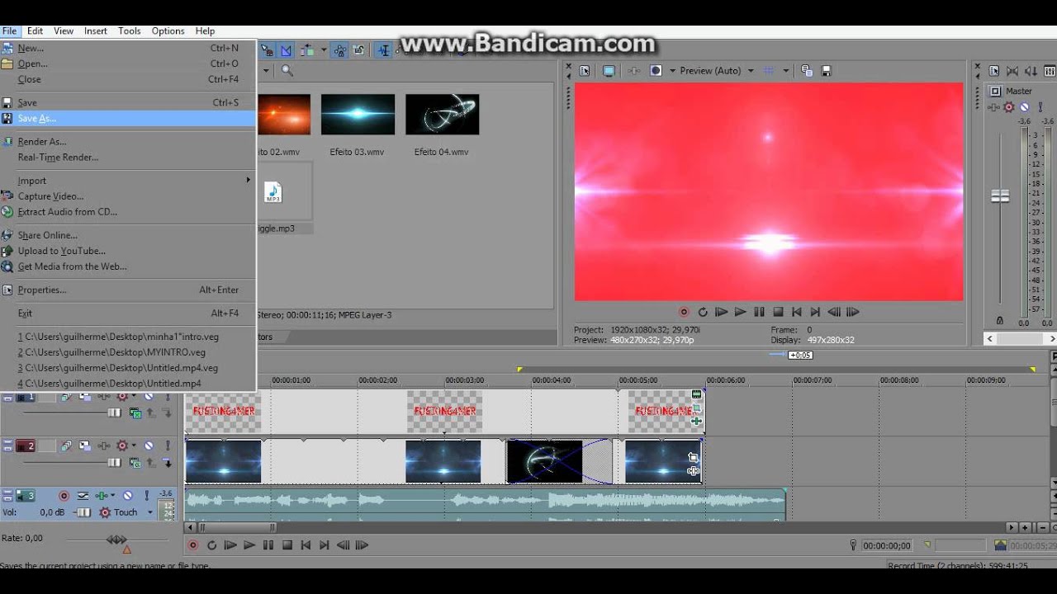Adjust the Master volume fader
This screenshot has width=1057, height=594.
coord(1000,196)
